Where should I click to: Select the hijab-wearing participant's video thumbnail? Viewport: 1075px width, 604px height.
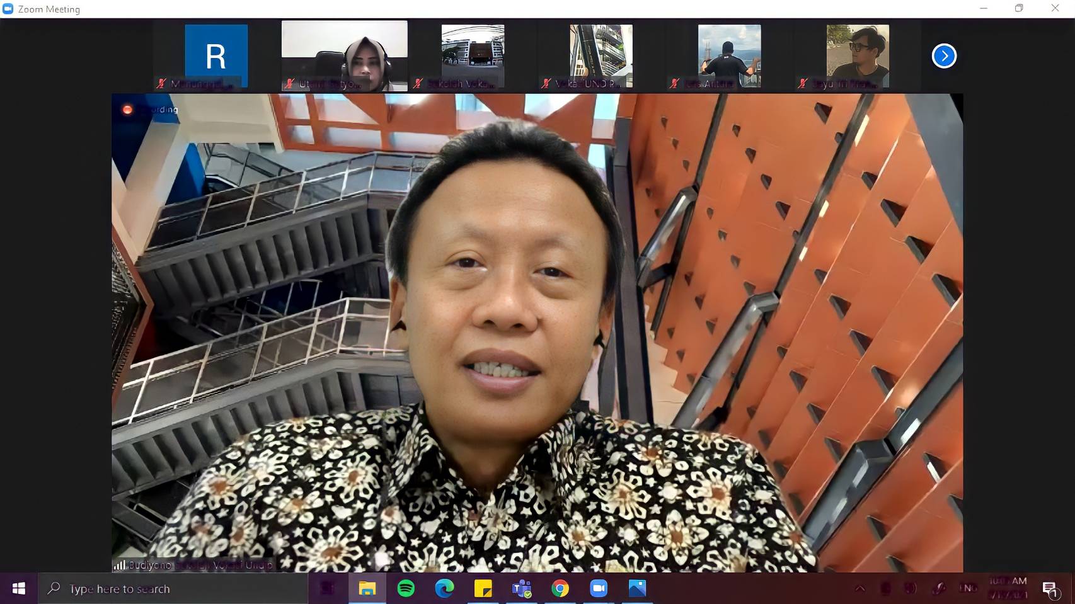click(344, 55)
